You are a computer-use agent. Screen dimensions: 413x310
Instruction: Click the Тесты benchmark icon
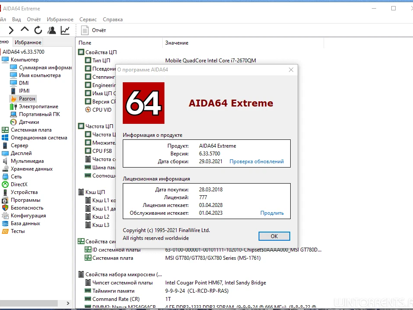[5, 231]
